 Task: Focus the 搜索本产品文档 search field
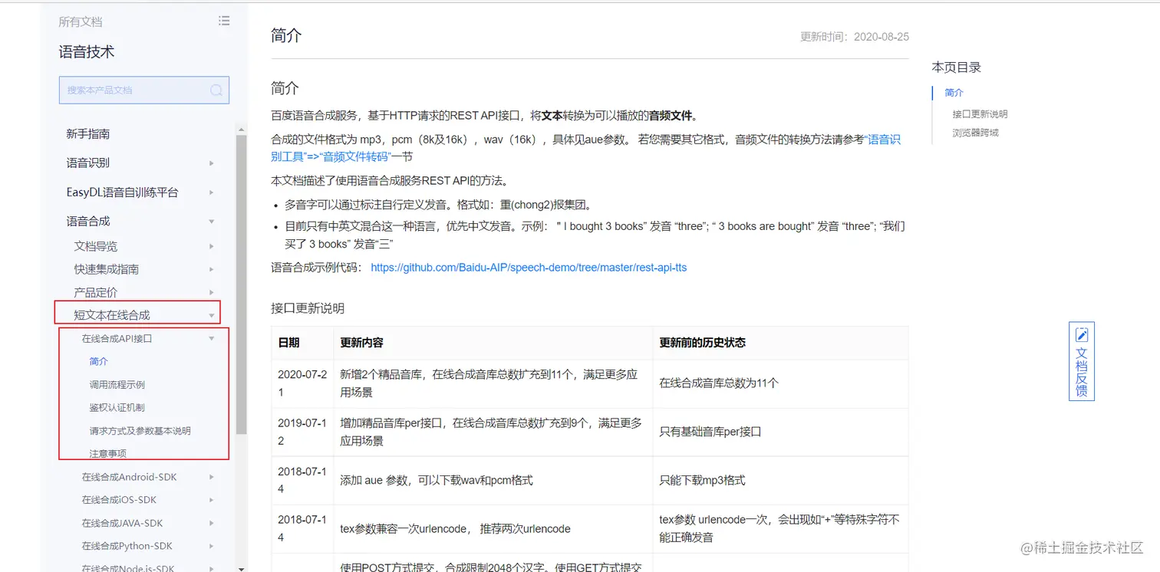(x=144, y=90)
